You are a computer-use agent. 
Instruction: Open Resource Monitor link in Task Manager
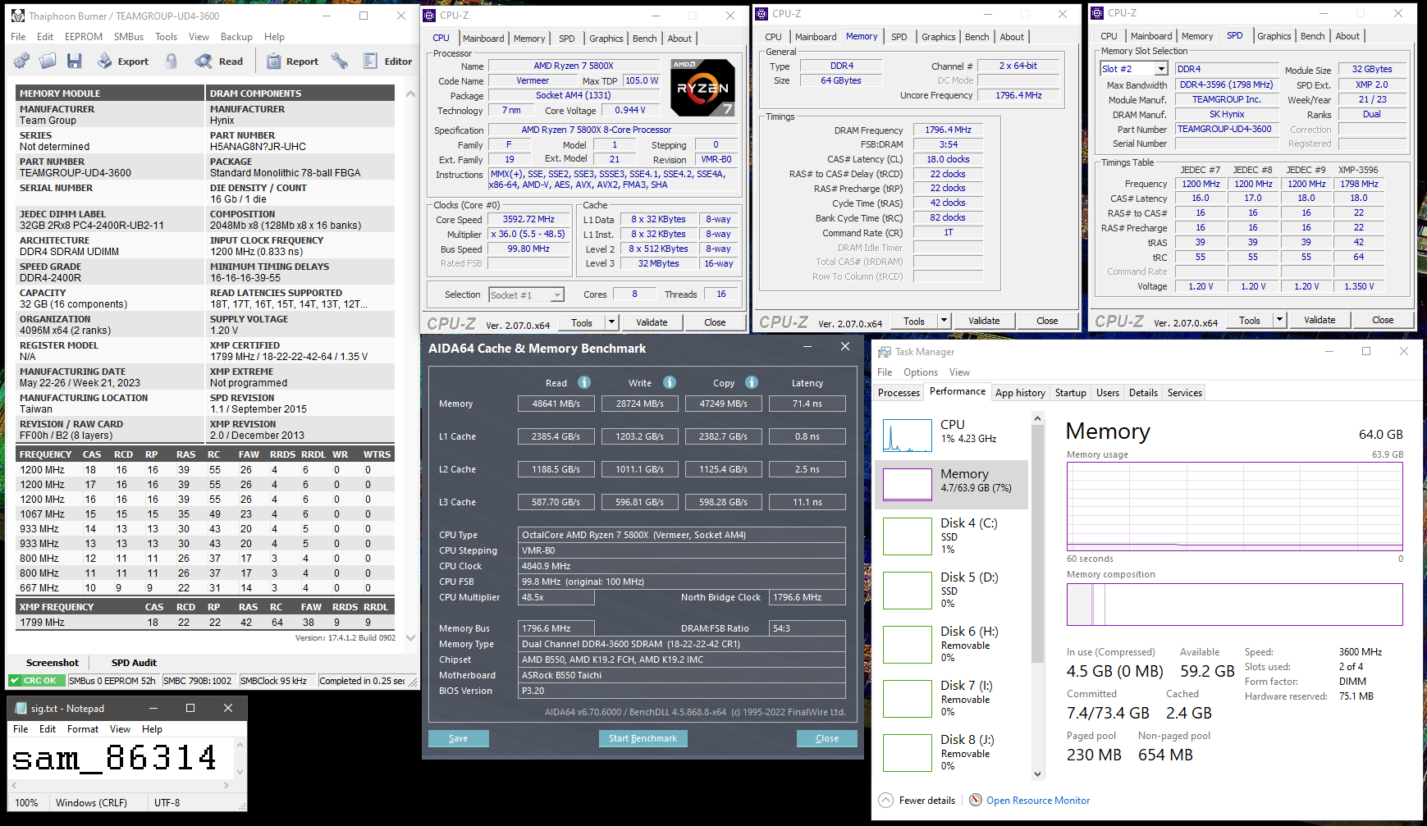click(1038, 801)
